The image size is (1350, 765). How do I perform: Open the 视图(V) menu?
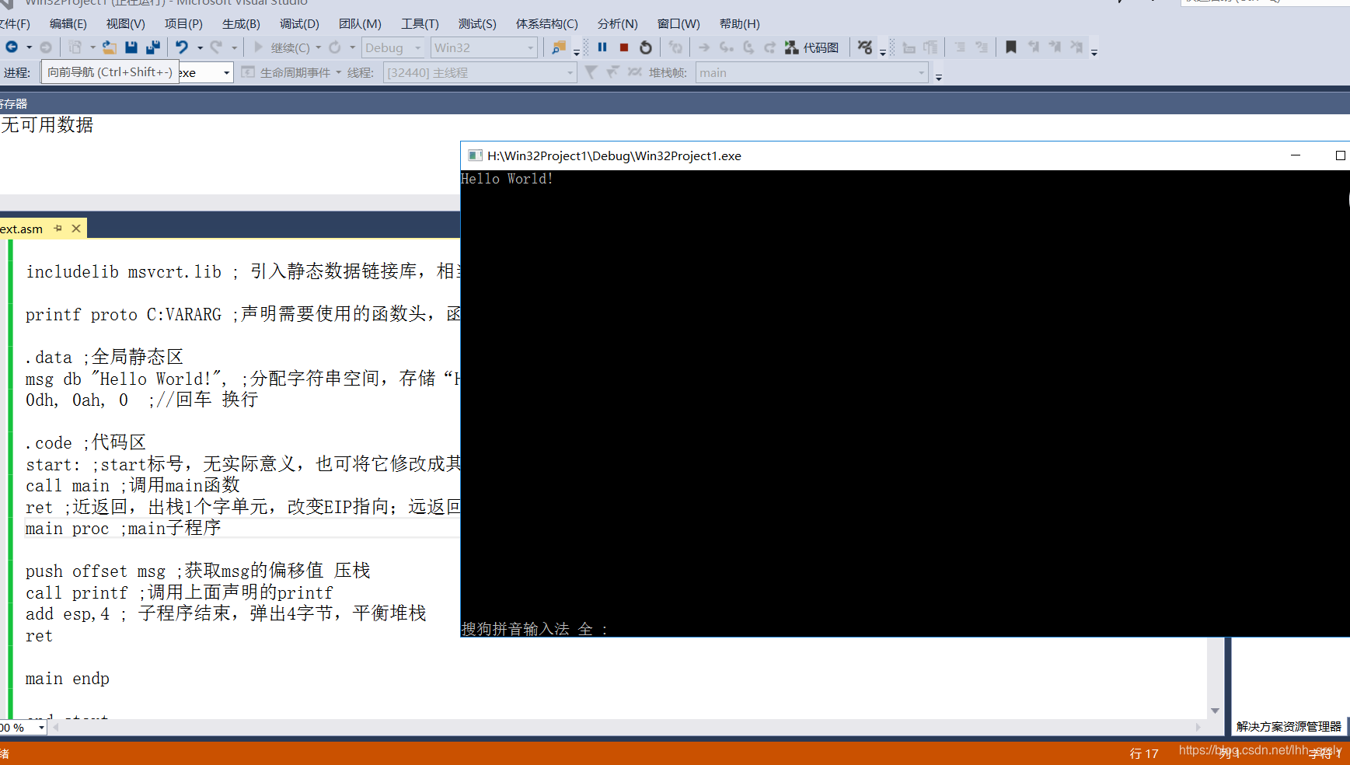coord(126,24)
